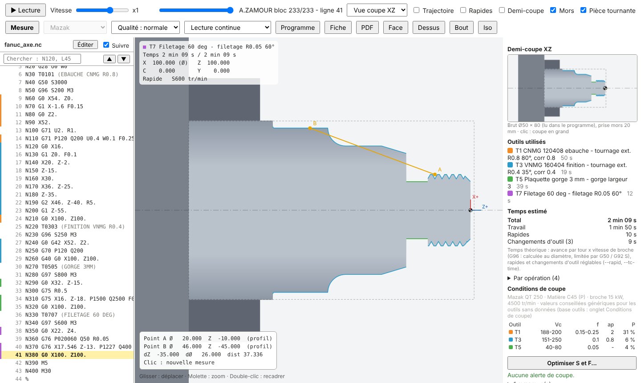Select line 36 N330 T0707 (FILETAGE 60 DEG)

[67, 315]
